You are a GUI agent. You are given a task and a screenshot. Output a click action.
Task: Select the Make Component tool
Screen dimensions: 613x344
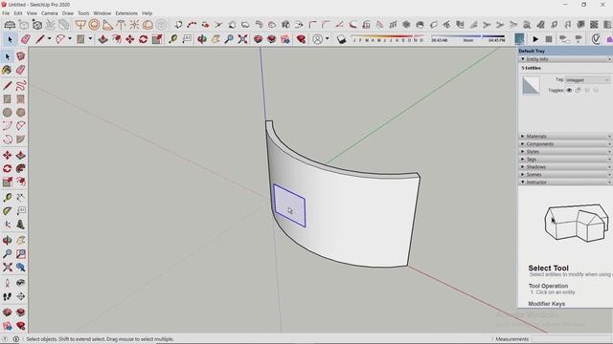pos(21,56)
